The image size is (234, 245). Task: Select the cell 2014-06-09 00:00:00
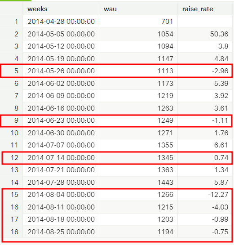(x=61, y=96)
